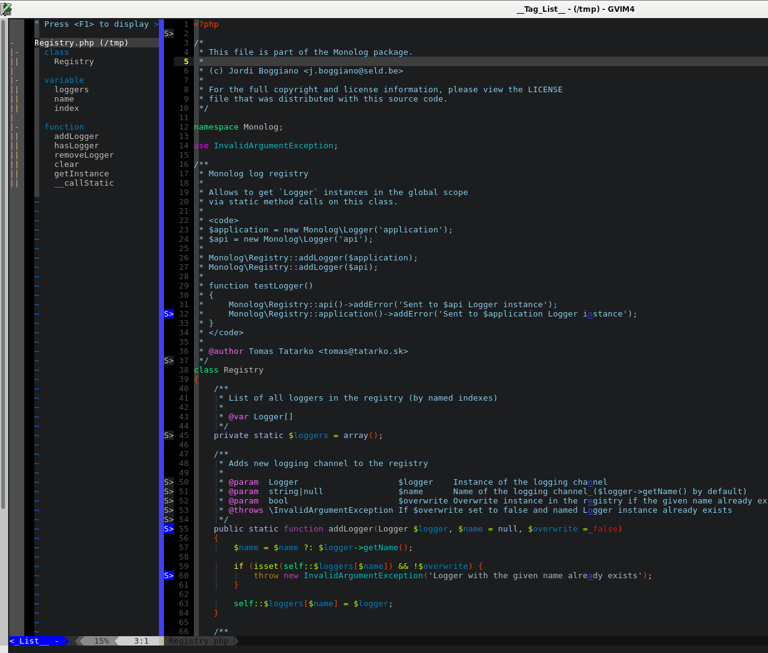Click the S> sign at line 2
Viewport: 768px width, 653px height.
click(x=168, y=33)
